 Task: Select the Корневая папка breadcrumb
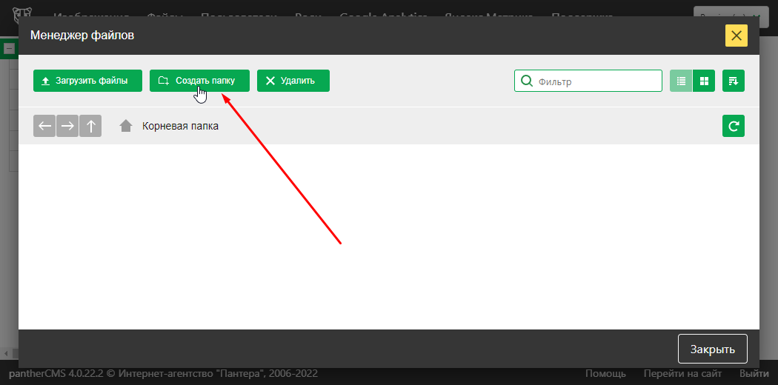pos(180,126)
